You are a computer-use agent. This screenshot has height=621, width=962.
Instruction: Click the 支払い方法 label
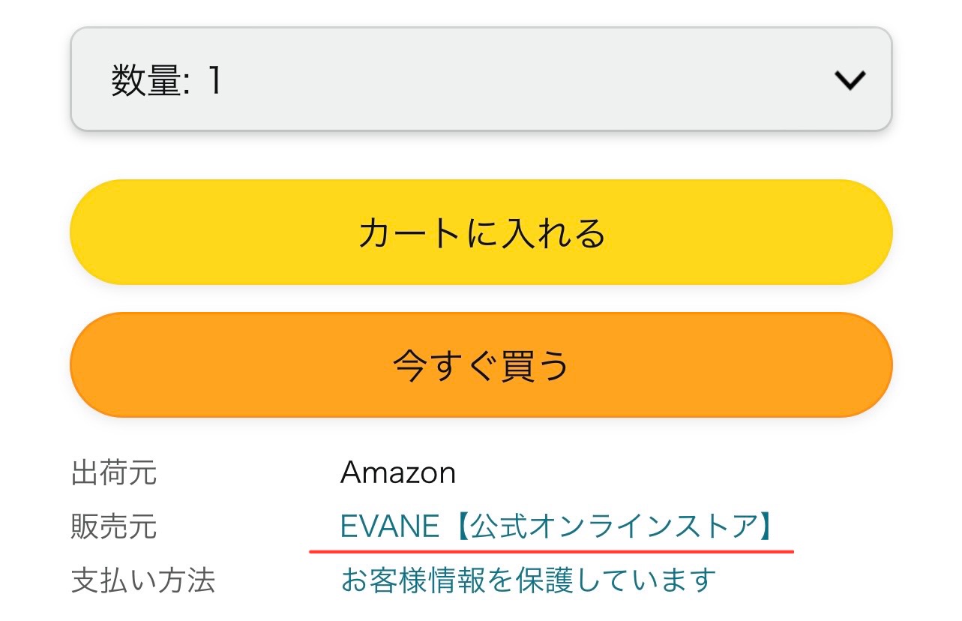click(142, 580)
